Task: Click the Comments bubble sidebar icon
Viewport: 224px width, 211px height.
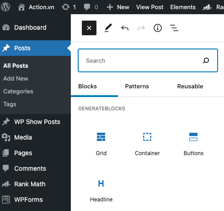Action: [x=6, y=168]
